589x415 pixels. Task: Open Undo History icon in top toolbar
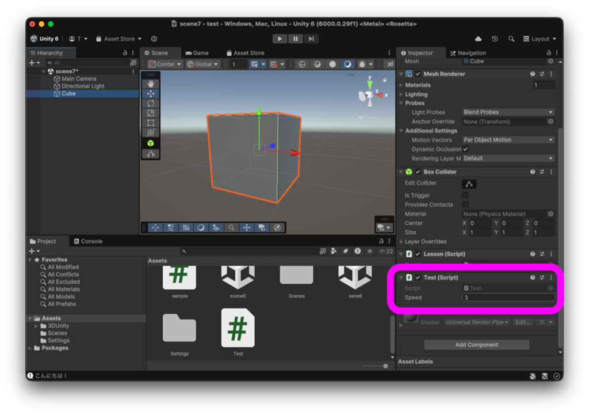tap(495, 39)
